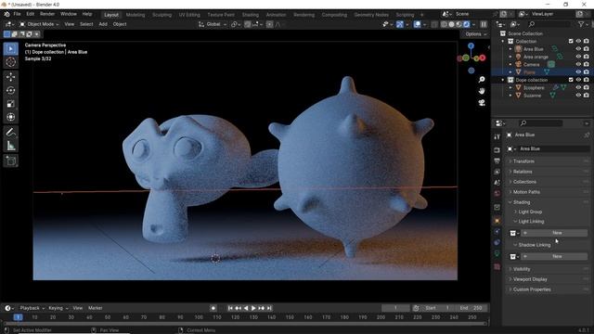Hide Icosphere using its eye icon
The width and height of the screenshot is (594, 334).
tap(578, 87)
